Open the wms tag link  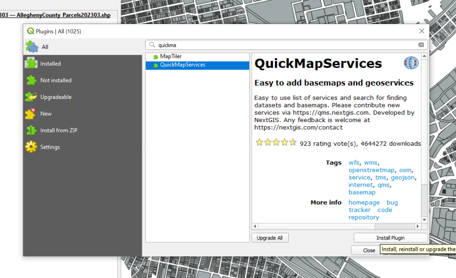[371, 163]
